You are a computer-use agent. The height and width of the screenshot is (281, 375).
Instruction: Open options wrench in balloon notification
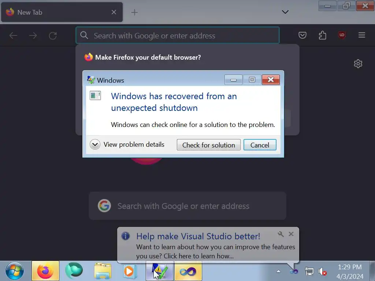pos(281,234)
